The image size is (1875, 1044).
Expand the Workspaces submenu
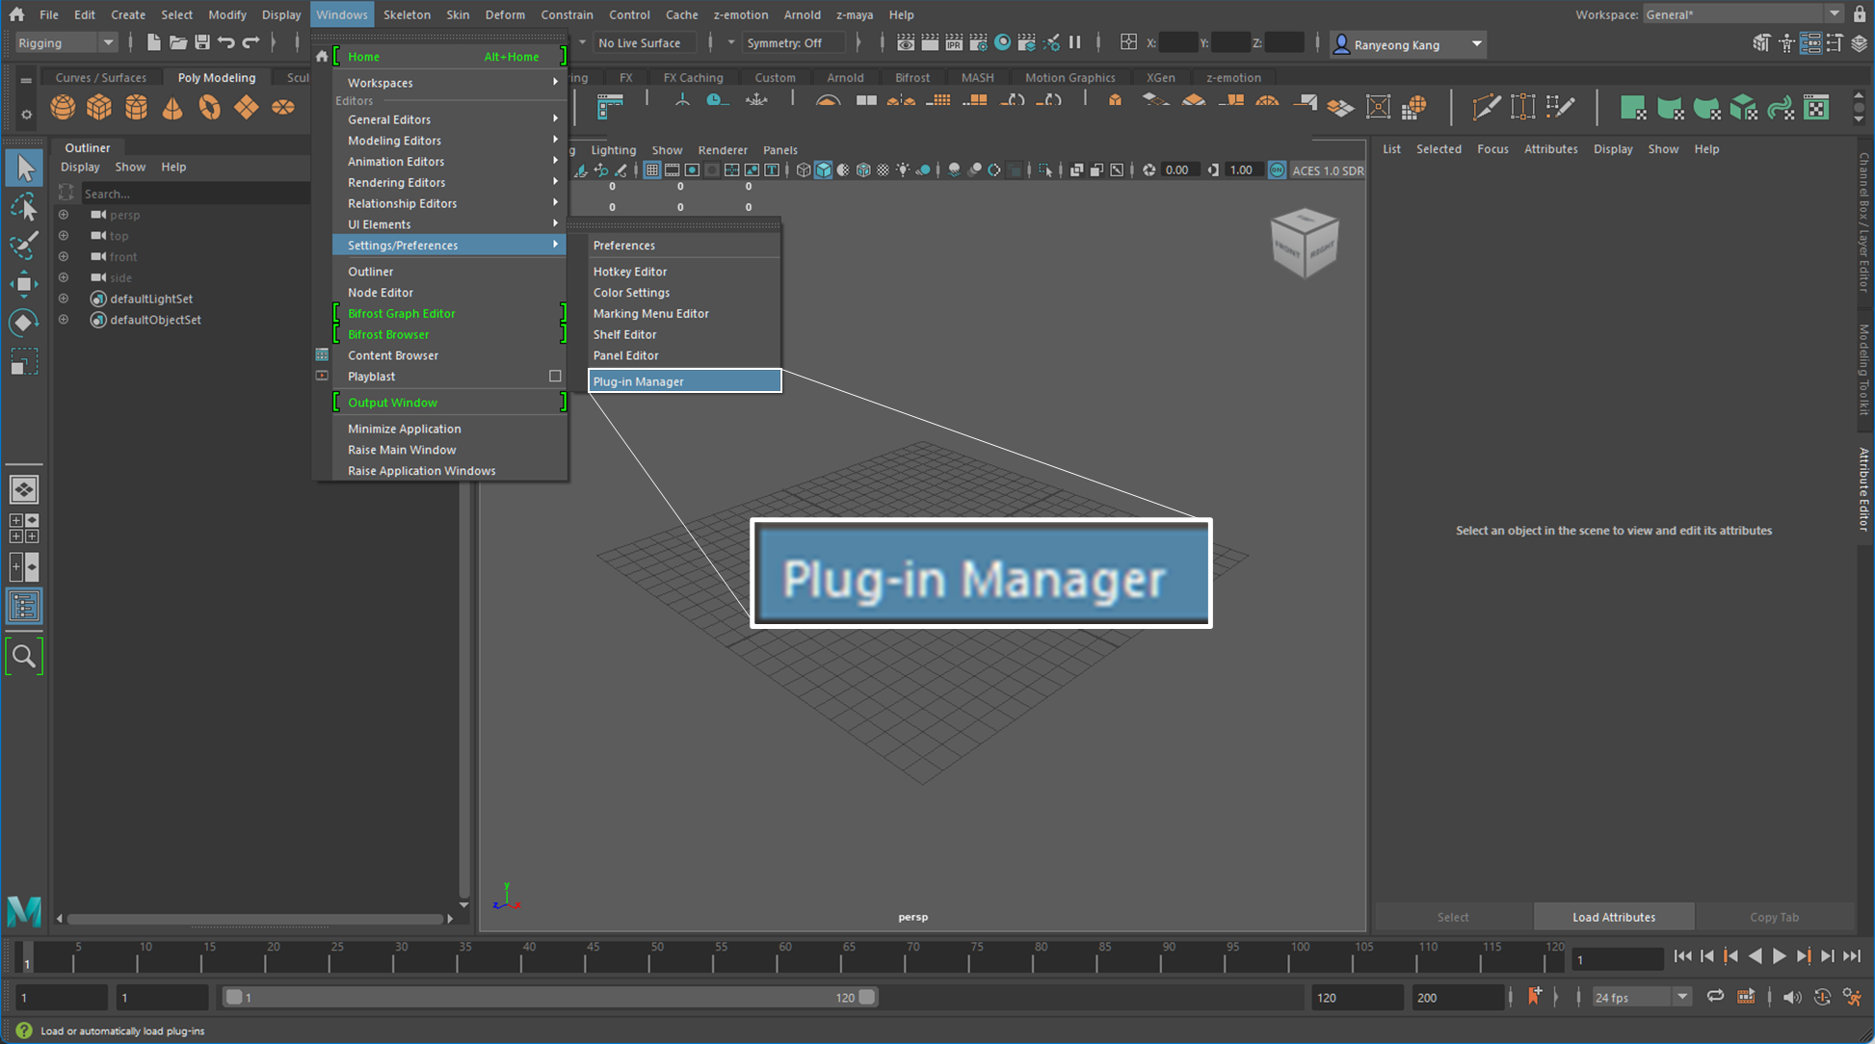(x=449, y=83)
